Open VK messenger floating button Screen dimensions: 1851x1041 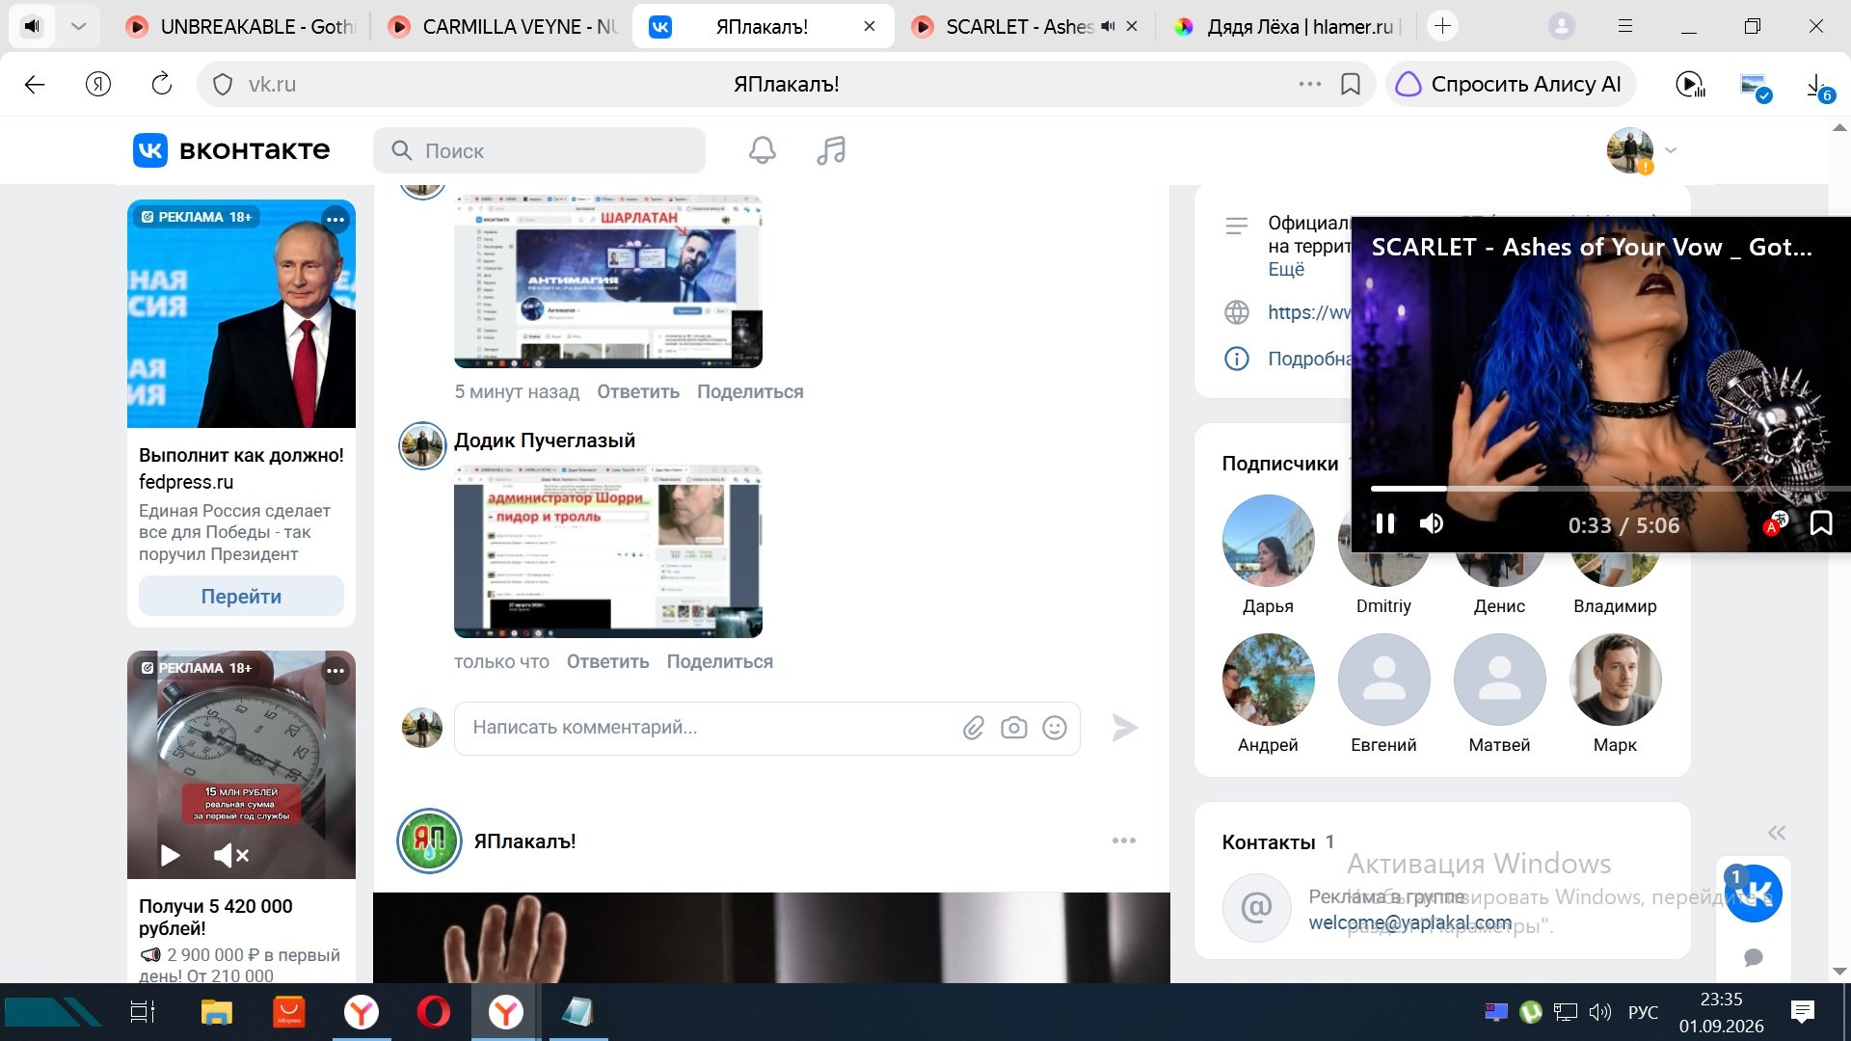(x=1754, y=894)
